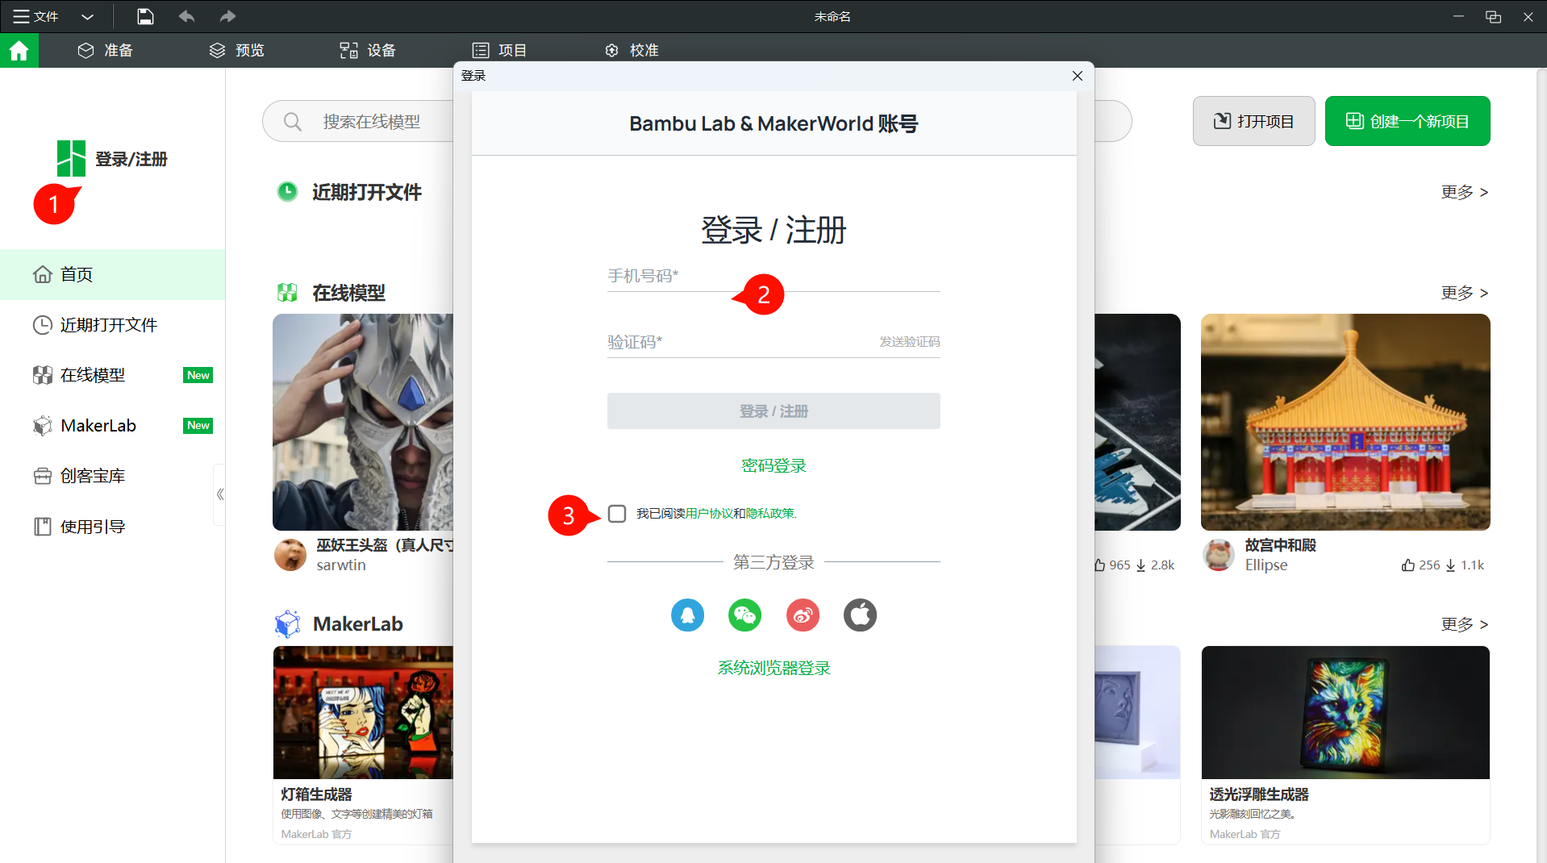Click the Ellipse author name

(1266, 565)
